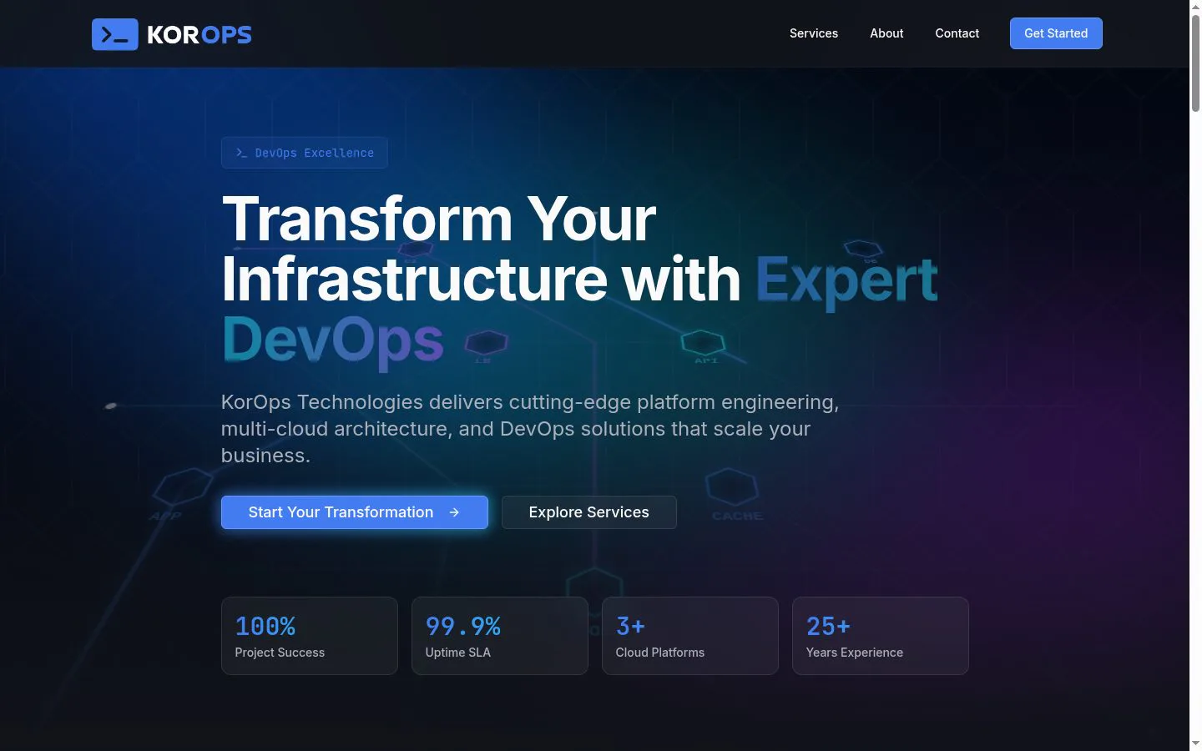Image resolution: width=1202 pixels, height=751 pixels.
Task: Open the Contact navigation link
Action: (957, 33)
